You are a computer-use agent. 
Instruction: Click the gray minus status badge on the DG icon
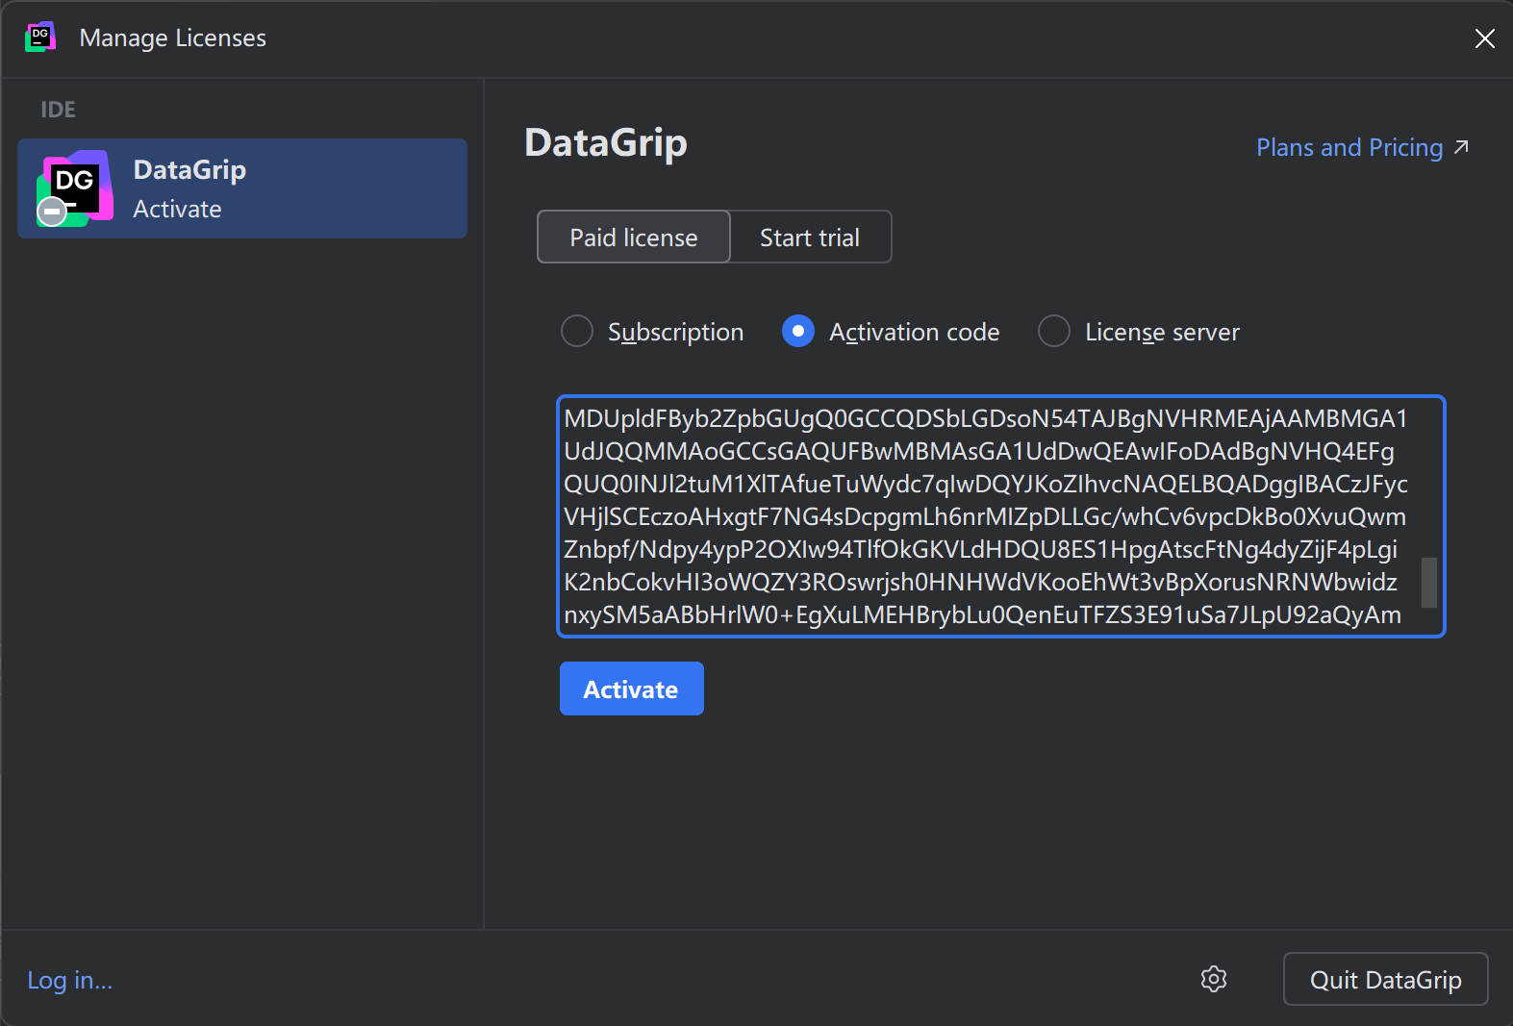pyautogui.click(x=52, y=212)
